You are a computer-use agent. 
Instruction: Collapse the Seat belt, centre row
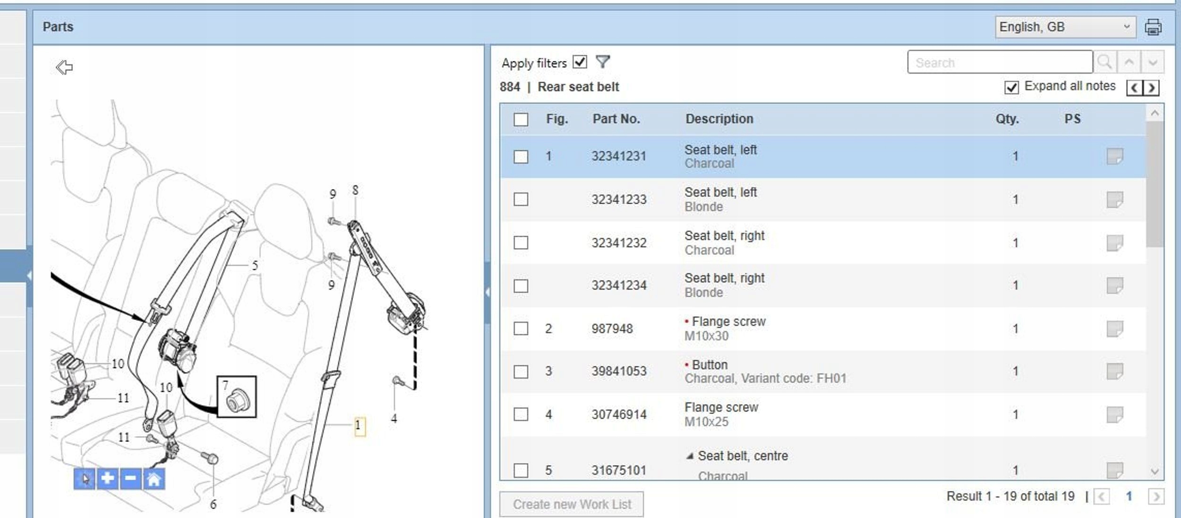(x=690, y=456)
